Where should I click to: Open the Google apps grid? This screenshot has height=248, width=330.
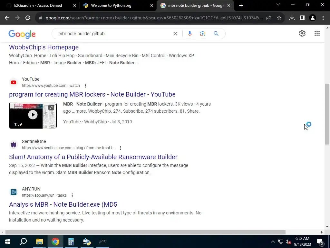click(x=317, y=33)
